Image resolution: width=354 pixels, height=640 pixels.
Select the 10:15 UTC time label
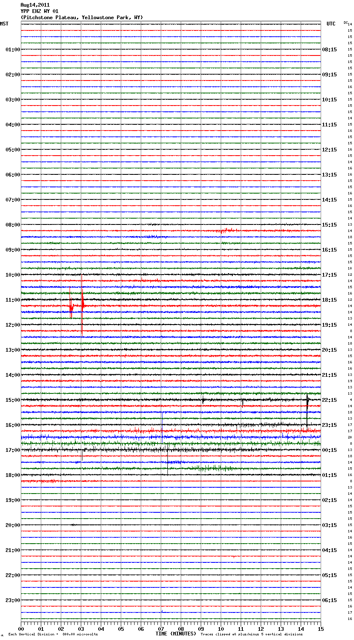(329, 100)
